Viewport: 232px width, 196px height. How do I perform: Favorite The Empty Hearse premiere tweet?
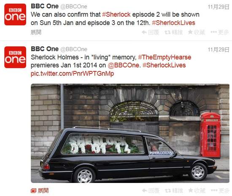coord(197,191)
